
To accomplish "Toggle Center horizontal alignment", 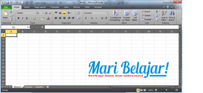I will pos(60,18).
